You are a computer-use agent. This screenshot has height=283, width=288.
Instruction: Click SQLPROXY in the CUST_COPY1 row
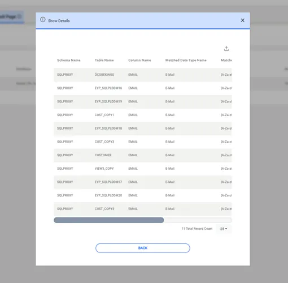[65, 115]
